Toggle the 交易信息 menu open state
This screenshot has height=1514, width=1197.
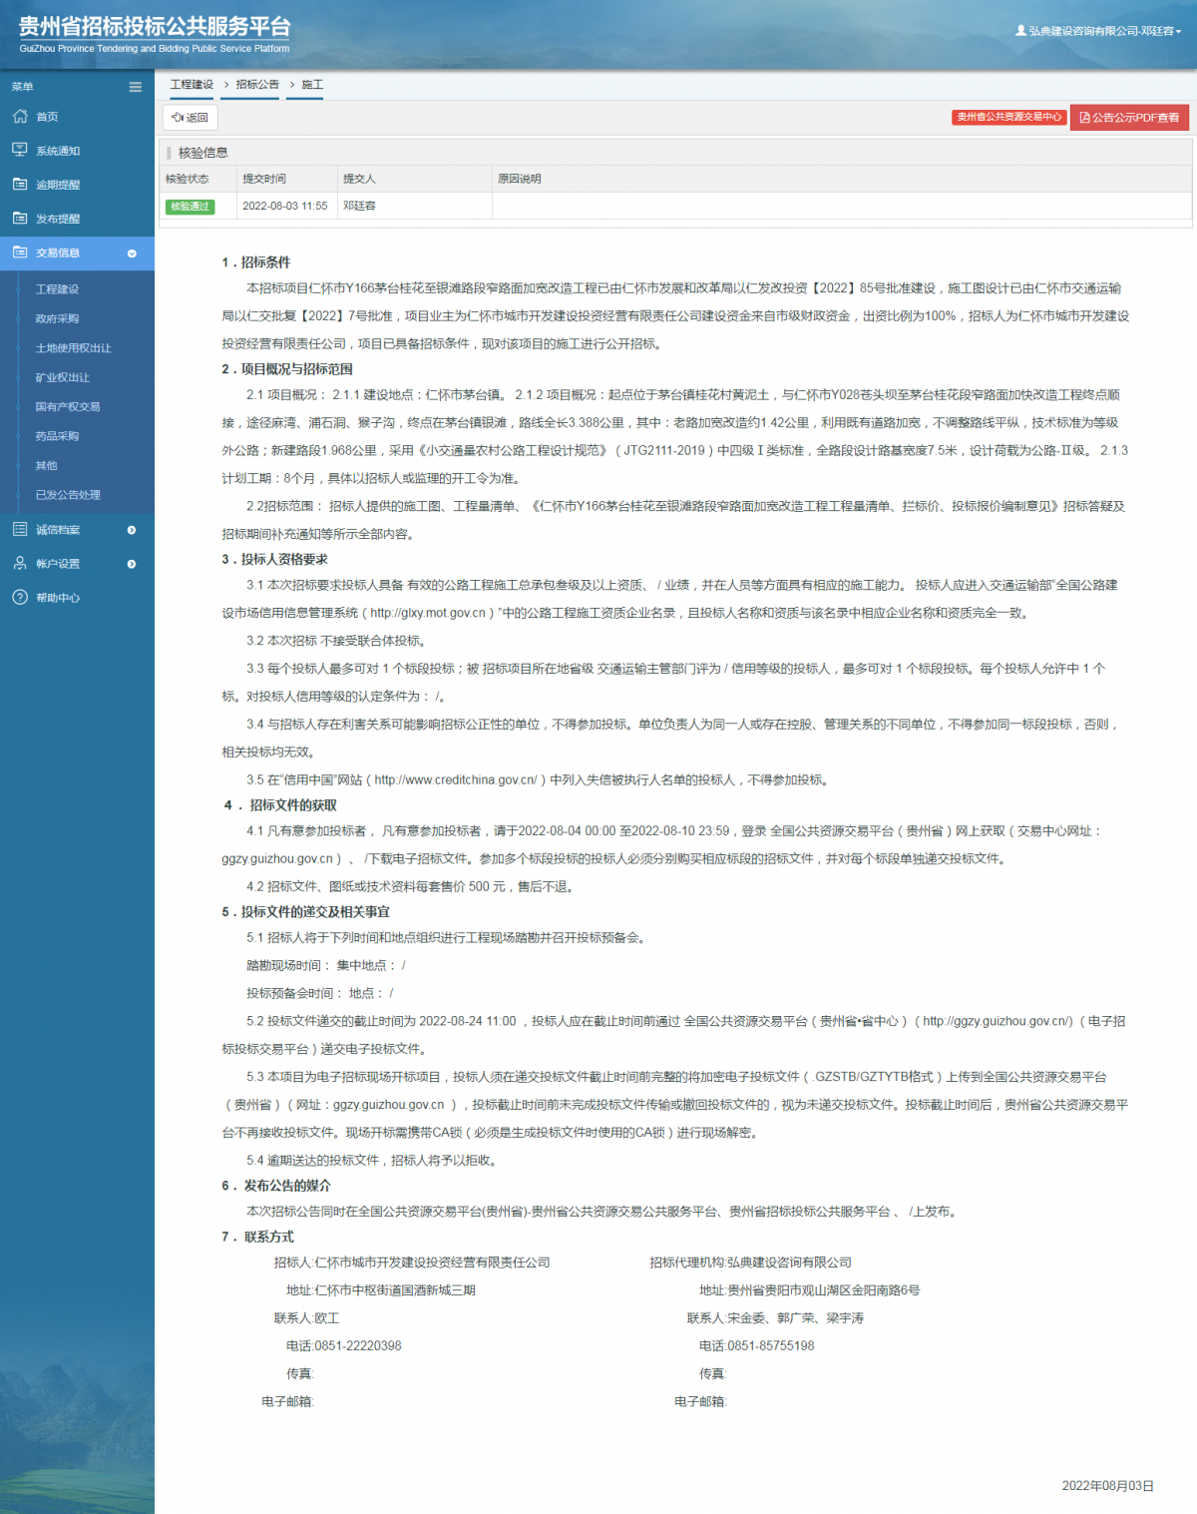point(60,252)
